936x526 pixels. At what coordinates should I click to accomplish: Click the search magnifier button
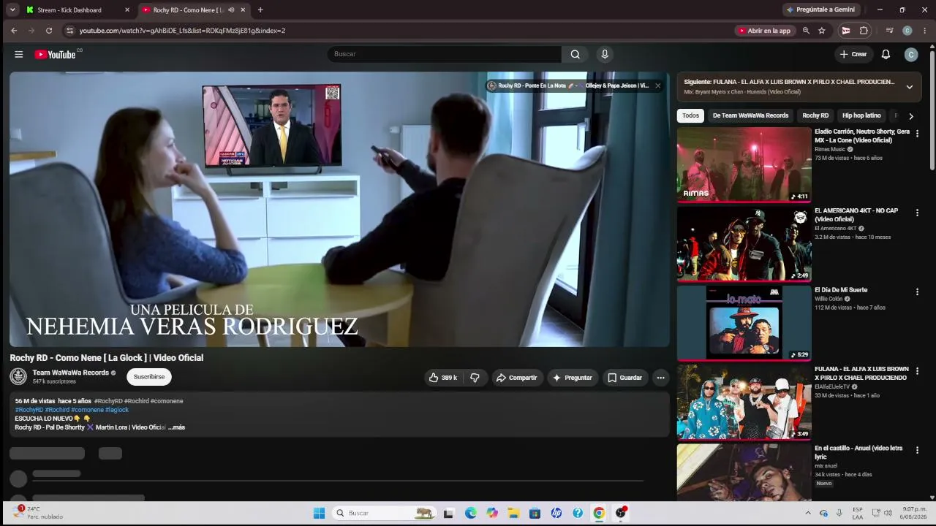click(575, 54)
